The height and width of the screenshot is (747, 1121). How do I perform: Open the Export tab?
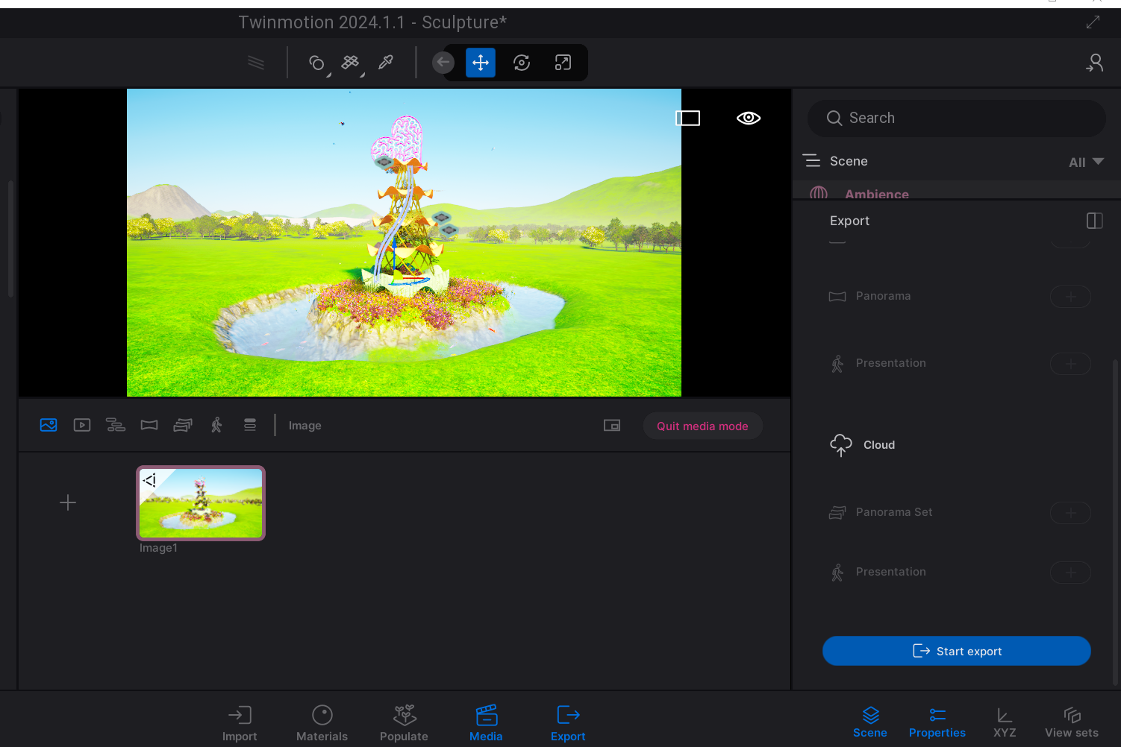(568, 723)
